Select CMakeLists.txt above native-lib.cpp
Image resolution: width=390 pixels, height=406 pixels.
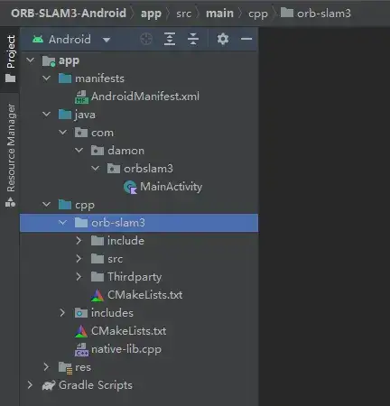coord(129,331)
